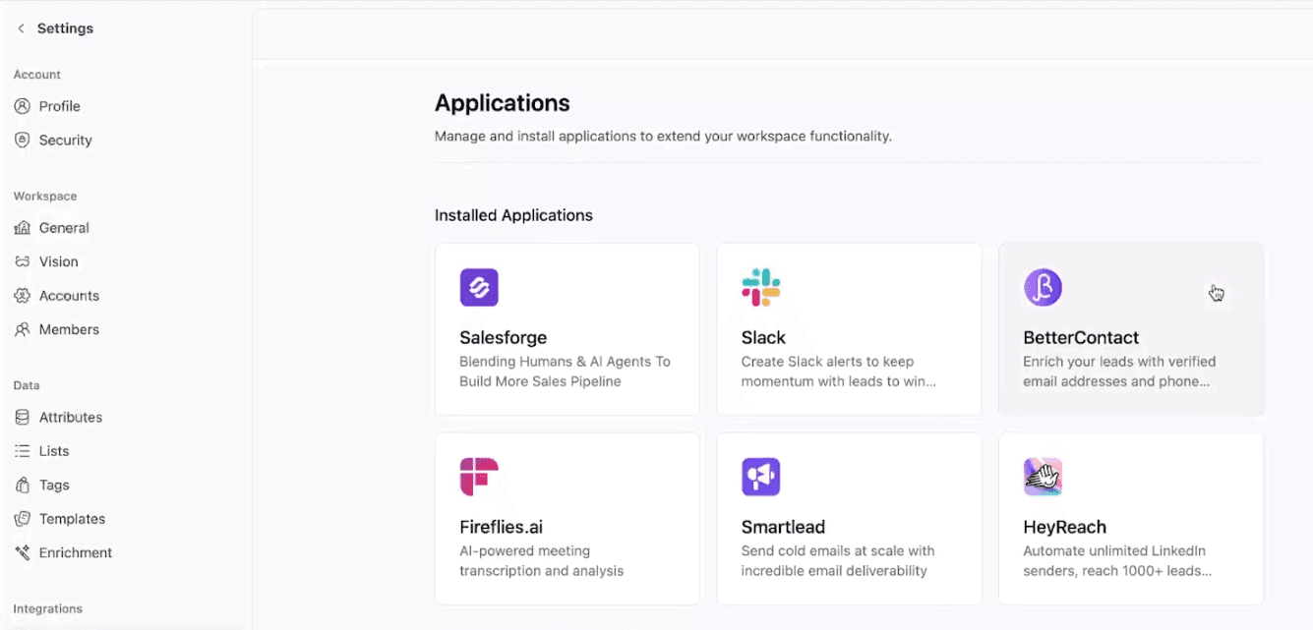Open the Templates settings section

(x=72, y=518)
